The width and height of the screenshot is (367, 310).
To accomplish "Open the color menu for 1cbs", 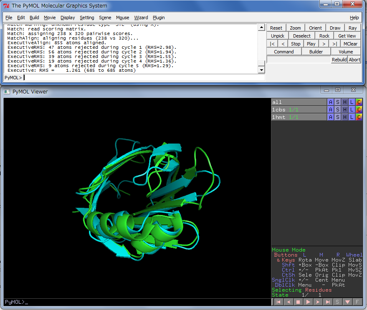I will coord(359,110).
